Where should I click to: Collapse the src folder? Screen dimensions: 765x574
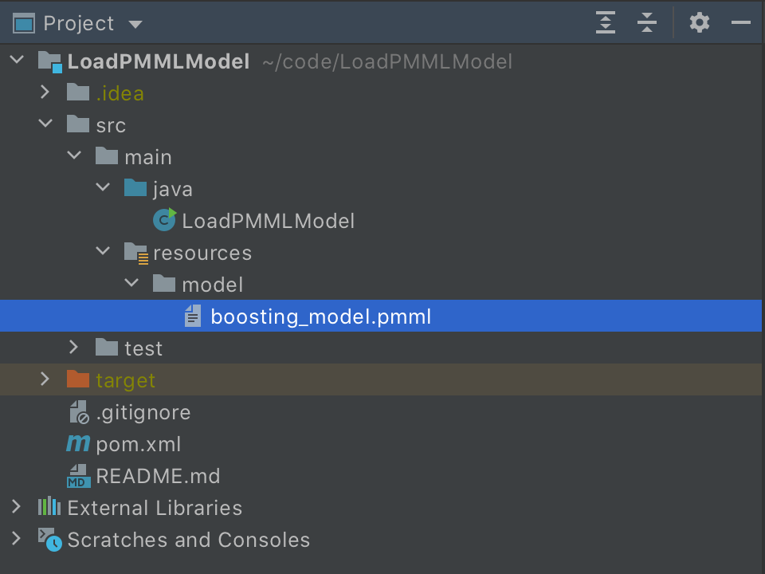pos(45,124)
